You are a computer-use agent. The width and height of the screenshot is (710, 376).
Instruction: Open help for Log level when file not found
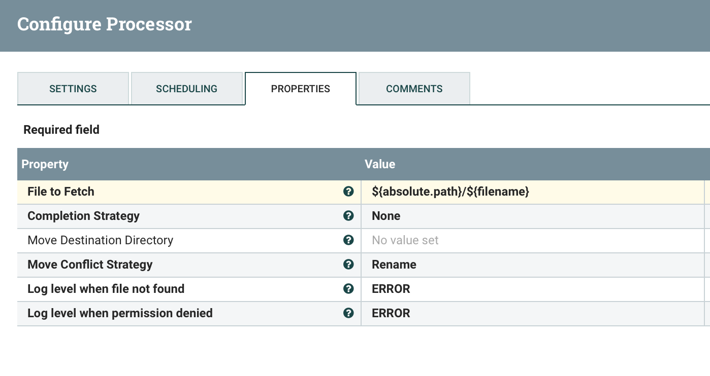tap(348, 289)
